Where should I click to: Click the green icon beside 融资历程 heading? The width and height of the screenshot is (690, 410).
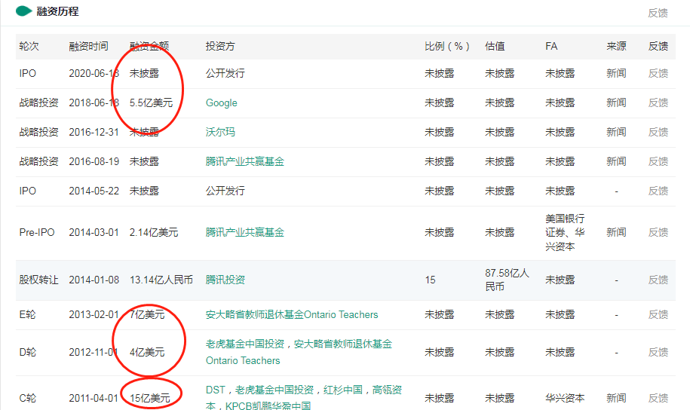pyautogui.click(x=23, y=11)
